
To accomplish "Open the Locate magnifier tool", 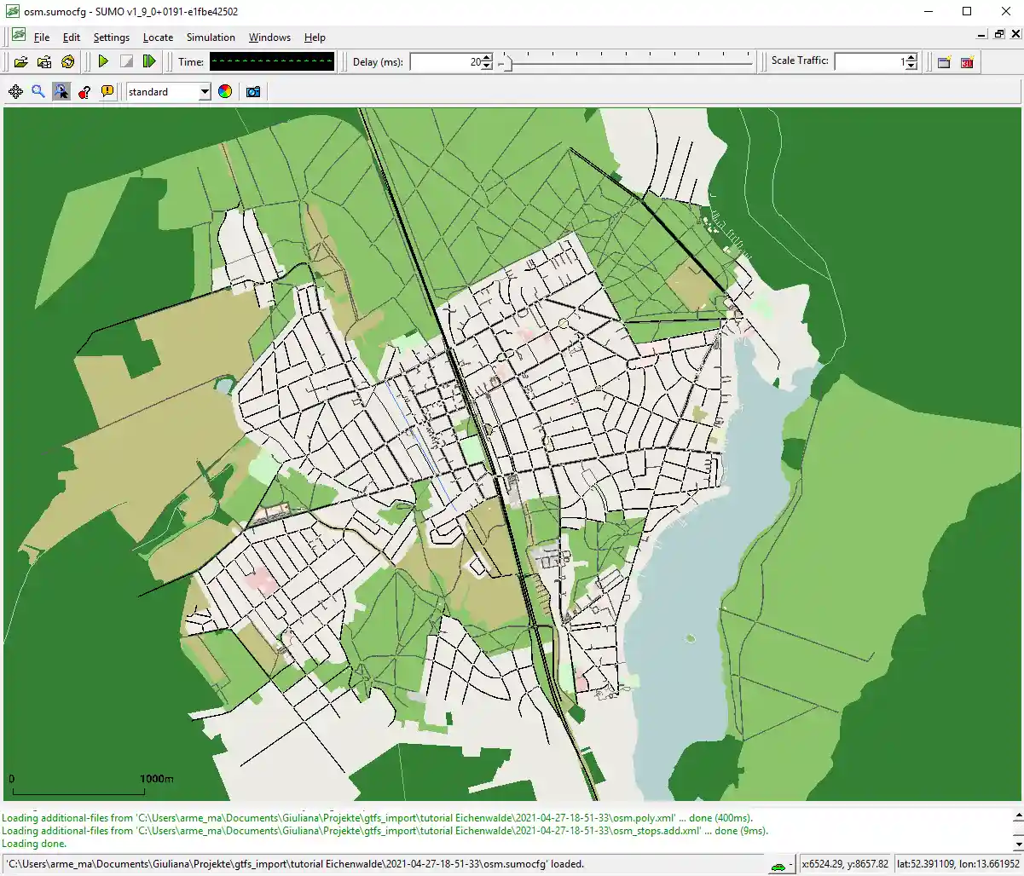I will (x=38, y=92).
